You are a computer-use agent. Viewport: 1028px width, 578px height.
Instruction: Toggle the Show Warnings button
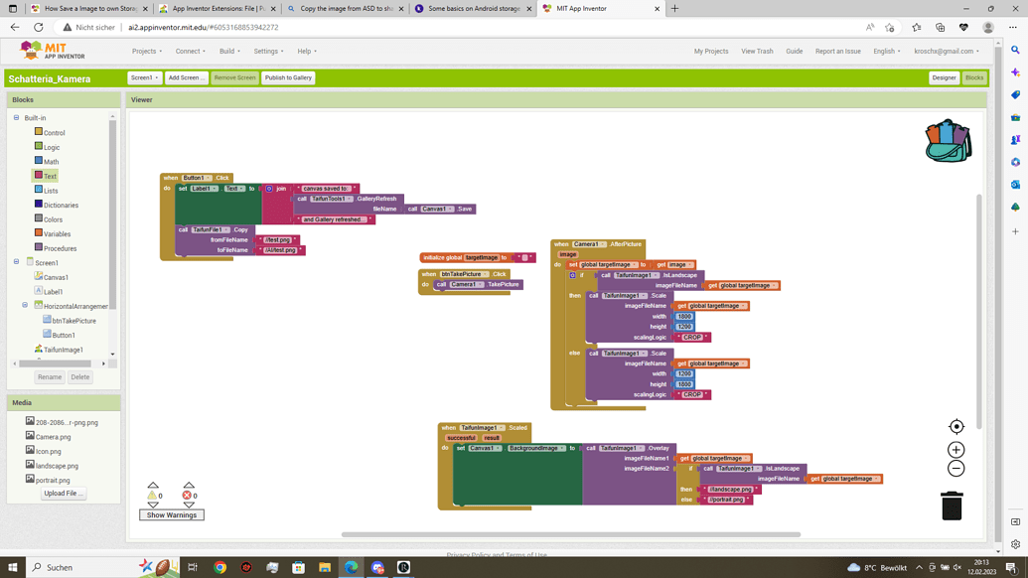click(x=172, y=515)
